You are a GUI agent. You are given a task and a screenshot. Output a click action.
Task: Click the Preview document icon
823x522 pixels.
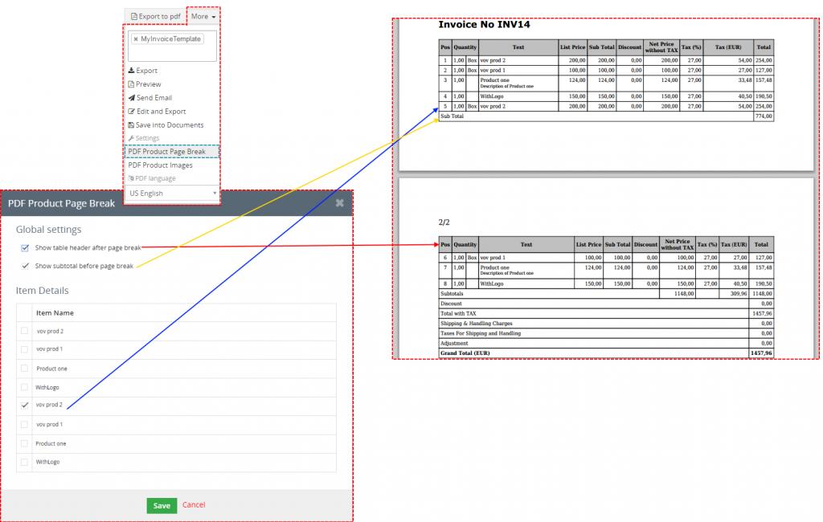[131, 84]
